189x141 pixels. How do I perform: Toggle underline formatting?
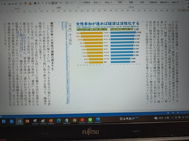tap(4, 4)
